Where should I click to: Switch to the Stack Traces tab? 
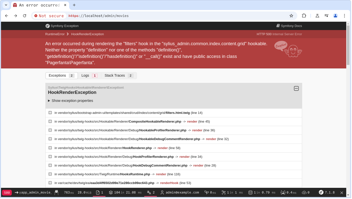pyautogui.click(x=119, y=76)
